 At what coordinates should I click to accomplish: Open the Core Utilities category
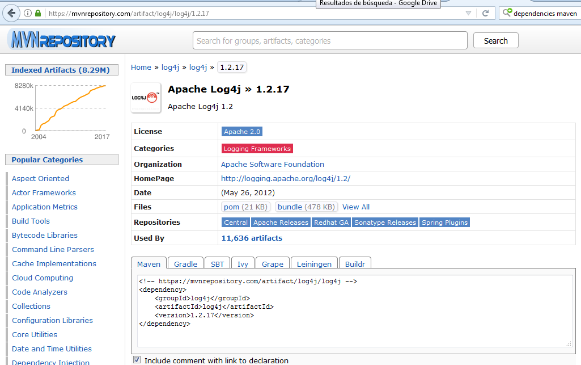35,334
